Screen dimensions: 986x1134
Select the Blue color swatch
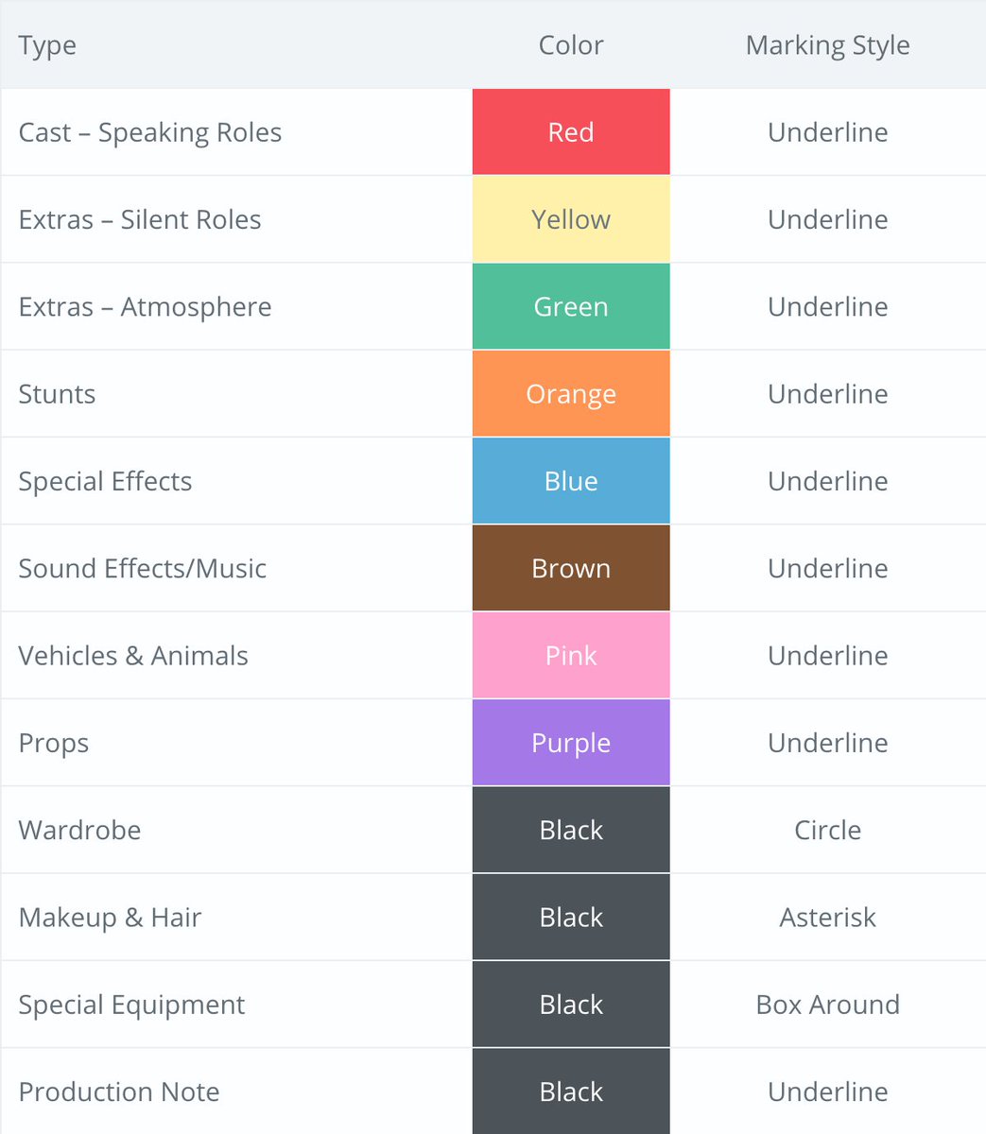[571, 481]
